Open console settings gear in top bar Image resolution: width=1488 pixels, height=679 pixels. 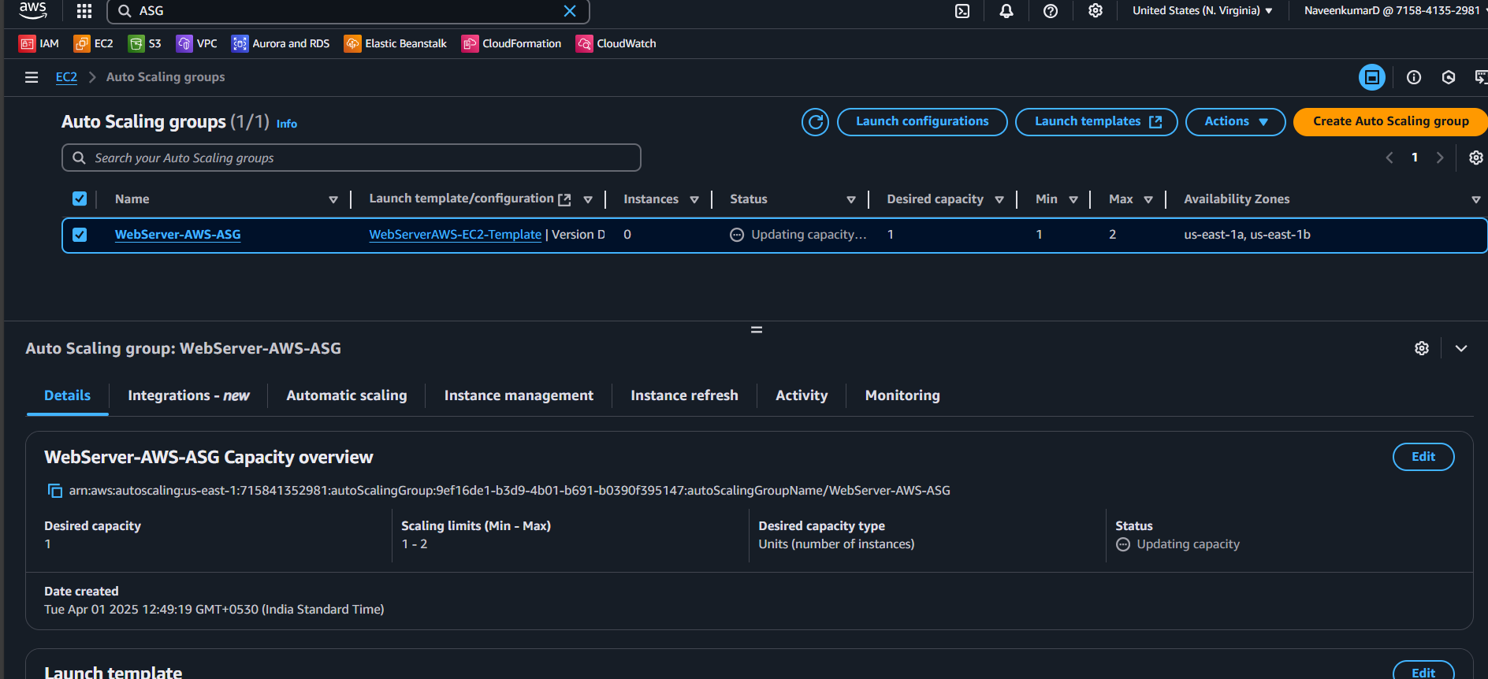click(1096, 11)
